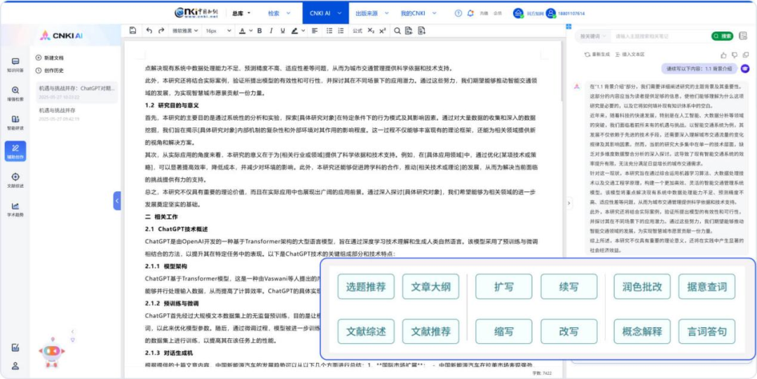The height and width of the screenshot is (379, 757).
Task: Undo the last edit
Action: click(149, 31)
